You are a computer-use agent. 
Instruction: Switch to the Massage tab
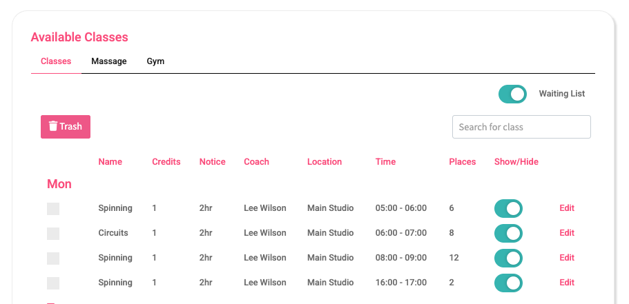pyautogui.click(x=109, y=61)
